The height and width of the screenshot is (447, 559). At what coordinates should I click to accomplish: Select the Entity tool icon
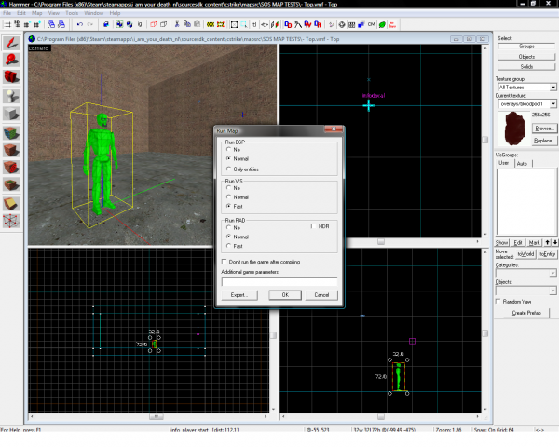[x=11, y=95]
